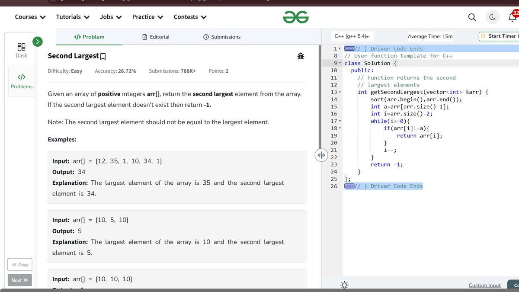Click Output: 5 in second example
The width and height of the screenshot is (519, 292).
pos(67,231)
